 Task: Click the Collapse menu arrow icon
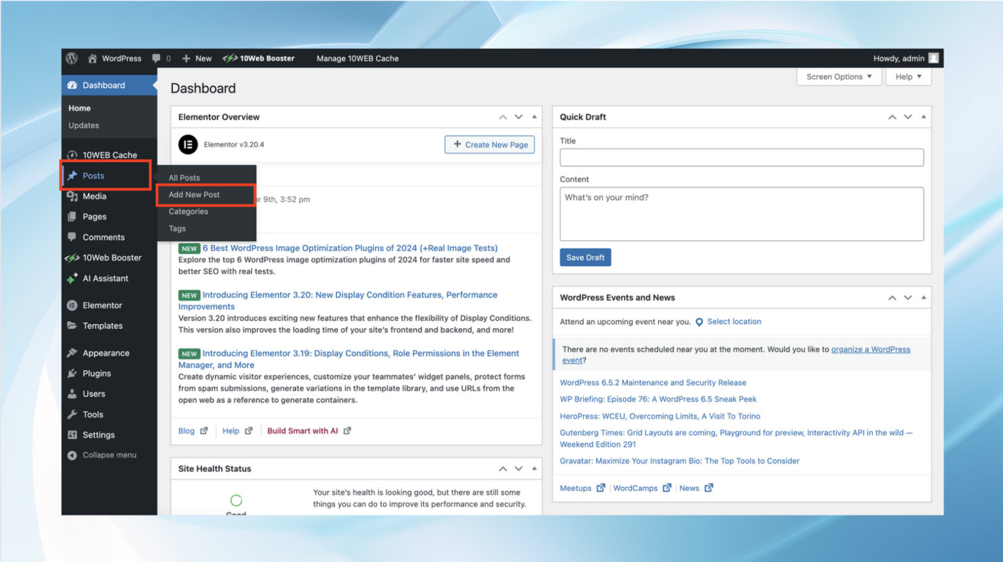tap(73, 455)
